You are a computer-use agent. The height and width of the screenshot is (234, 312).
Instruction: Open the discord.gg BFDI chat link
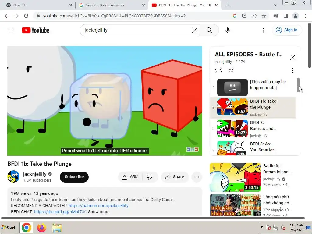pos(60,212)
